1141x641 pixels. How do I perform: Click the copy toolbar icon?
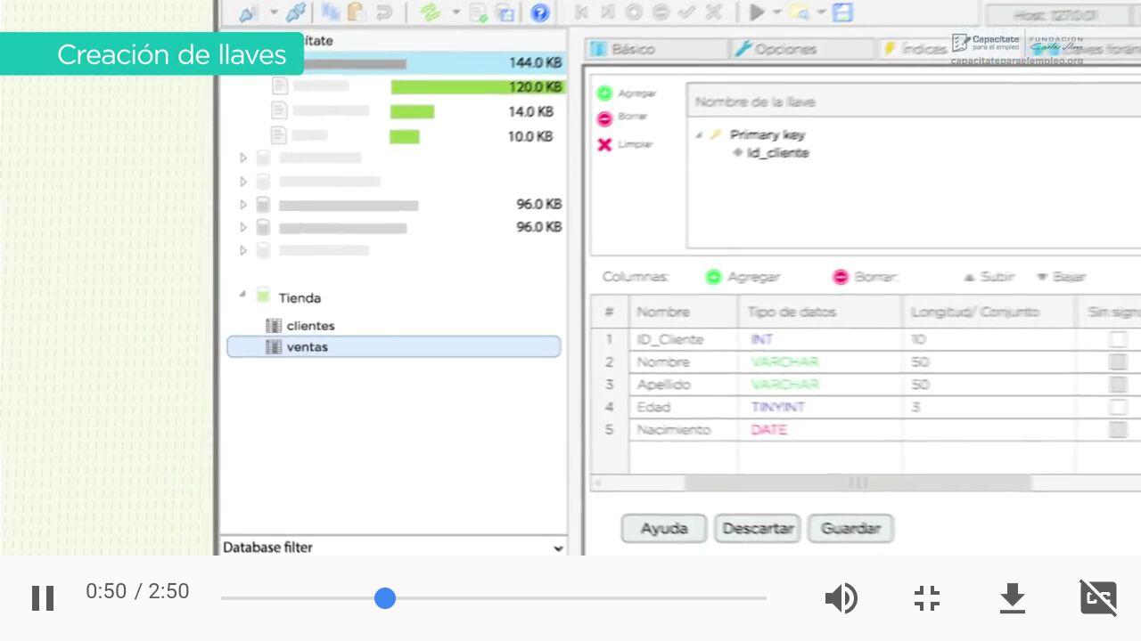pos(332,12)
